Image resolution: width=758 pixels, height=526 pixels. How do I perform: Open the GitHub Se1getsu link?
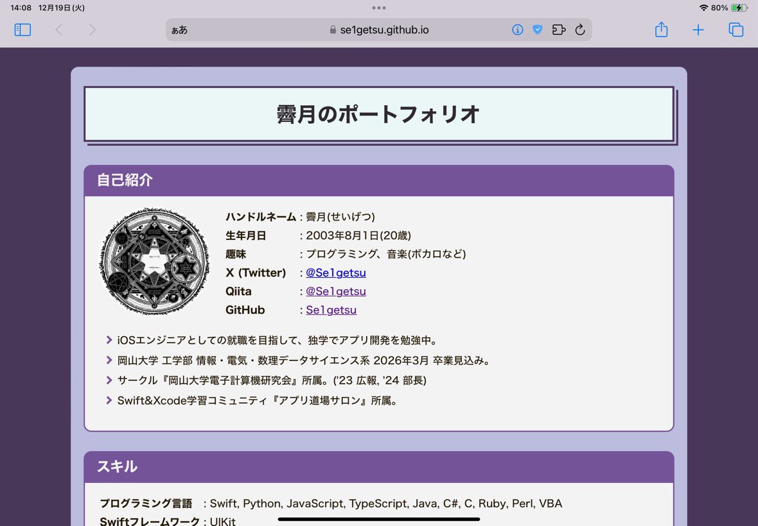click(331, 310)
